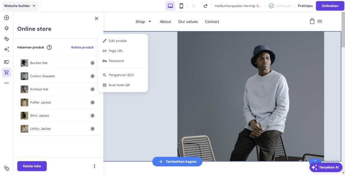Open settings gear for Utility Jacket
This screenshot has width=345, height=175.
(x=92, y=129)
